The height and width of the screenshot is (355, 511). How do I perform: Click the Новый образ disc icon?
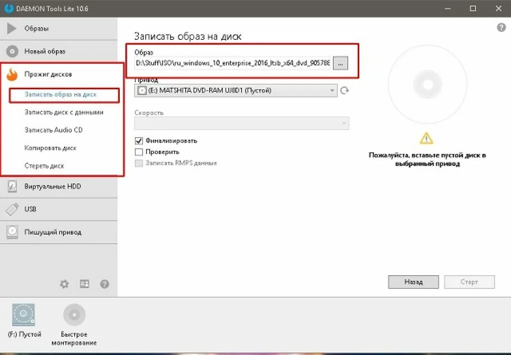tap(12, 51)
